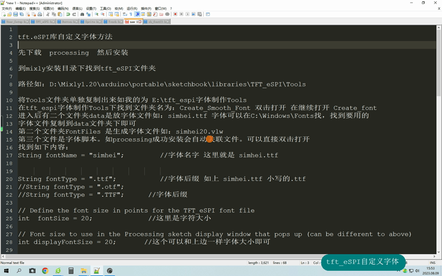Screen dimensions: 442x276
Task: Open Find dialog with binoculars icon
Action: click(82, 14)
